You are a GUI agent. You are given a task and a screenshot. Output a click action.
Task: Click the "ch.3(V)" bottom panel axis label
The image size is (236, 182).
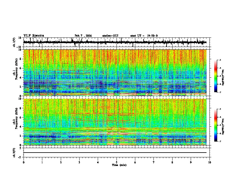coord(14,153)
